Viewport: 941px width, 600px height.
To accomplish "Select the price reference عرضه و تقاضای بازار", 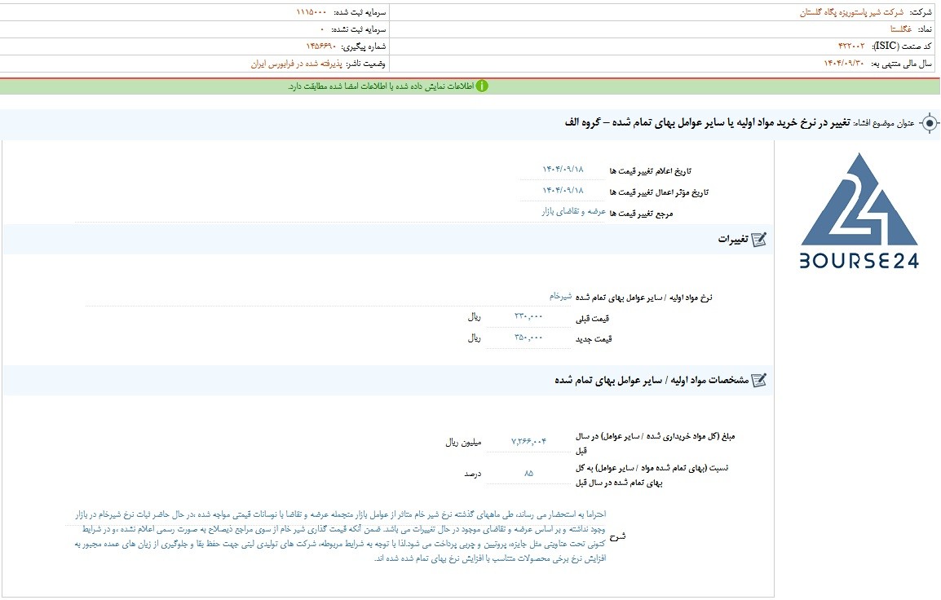I will pos(574,211).
